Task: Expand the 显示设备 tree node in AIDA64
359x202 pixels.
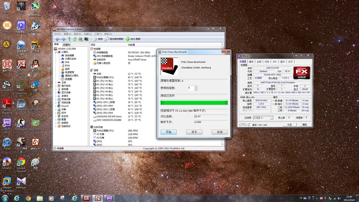Action: (x=56, y=93)
